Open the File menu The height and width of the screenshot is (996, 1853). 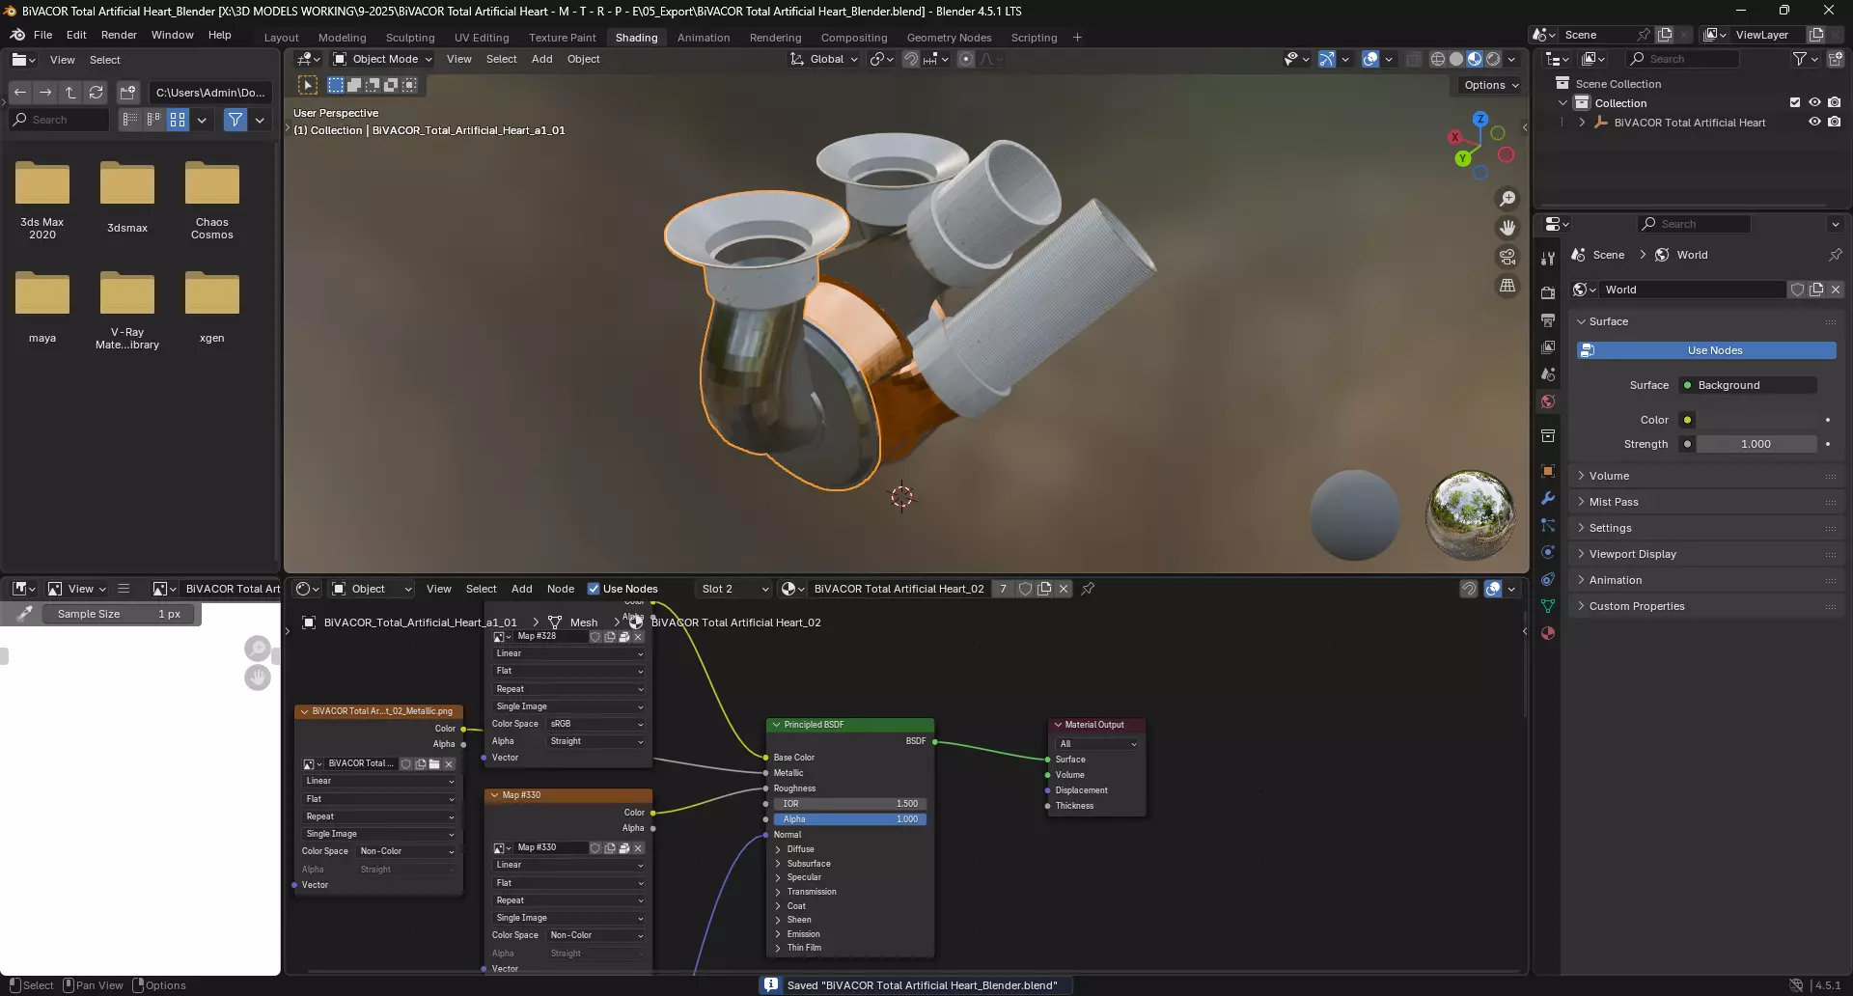point(42,35)
